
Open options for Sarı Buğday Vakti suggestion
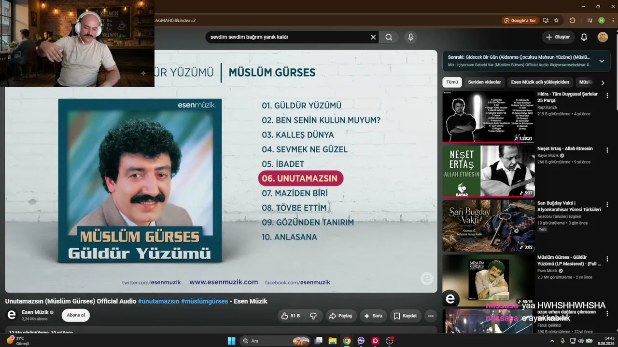607,204
